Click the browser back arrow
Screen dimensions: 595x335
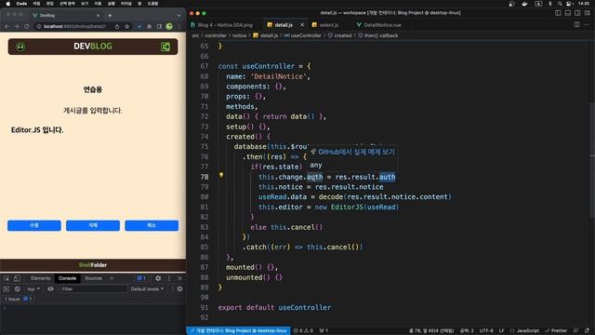(7, 26)
